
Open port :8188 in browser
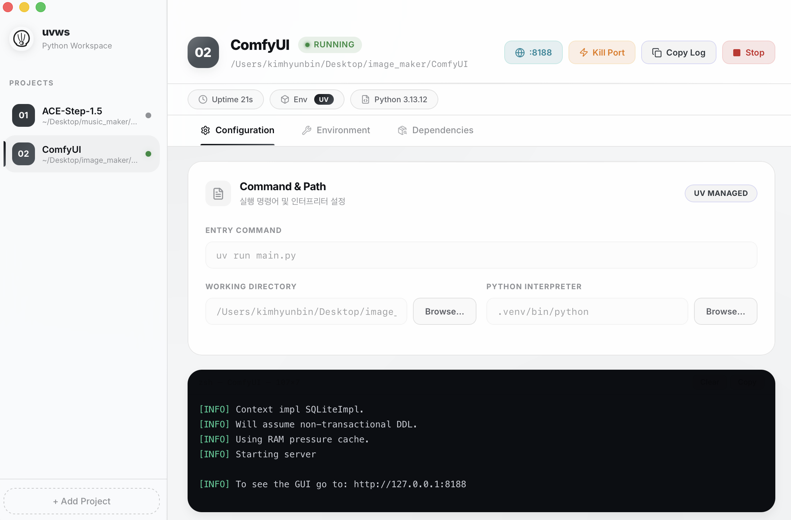[534, 53]
